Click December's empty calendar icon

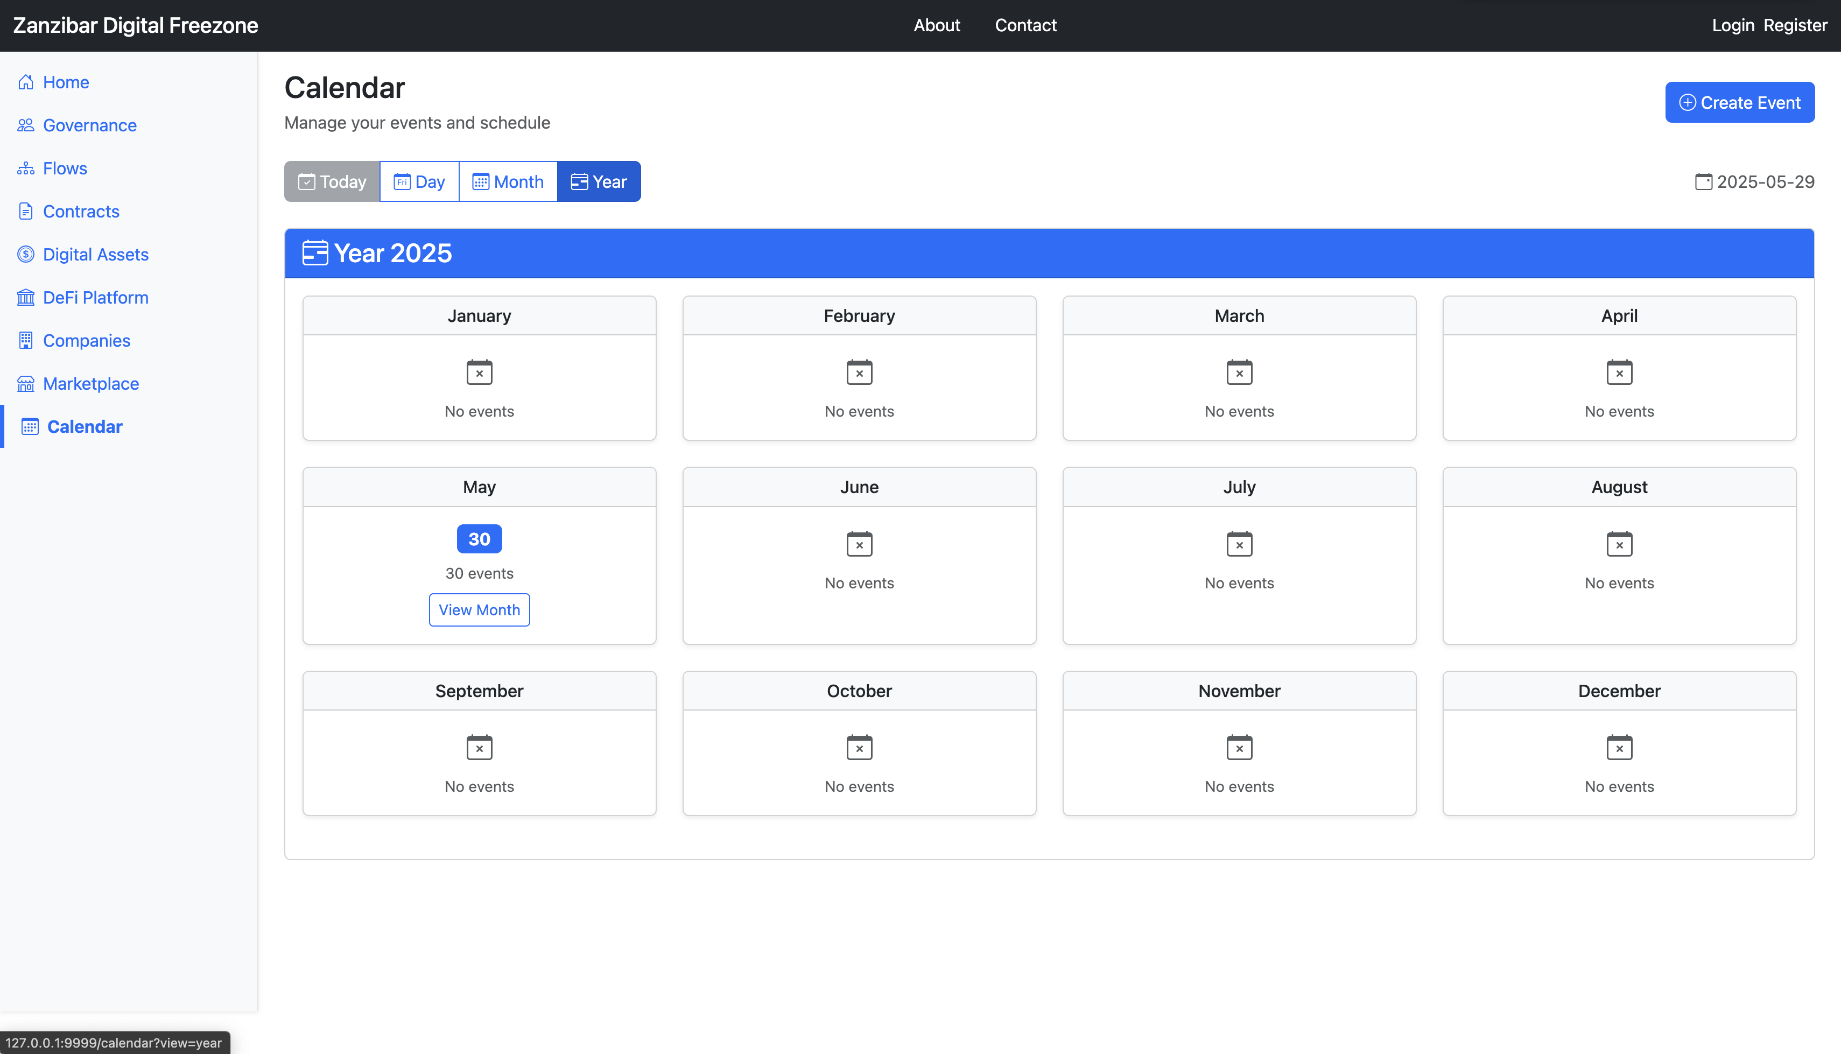[x=1619, y=747]
